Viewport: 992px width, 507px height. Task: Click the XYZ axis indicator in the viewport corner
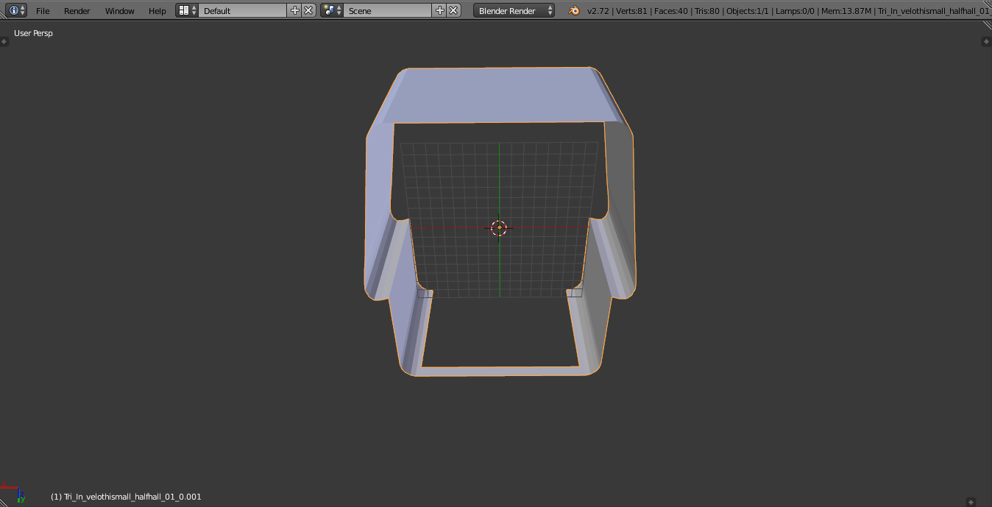(x=14, y=492)
